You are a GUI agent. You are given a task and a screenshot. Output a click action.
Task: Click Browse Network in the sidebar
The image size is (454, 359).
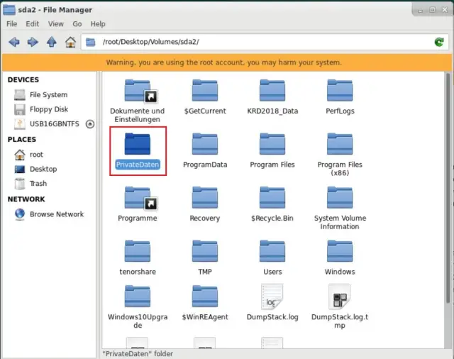point(56,214)
